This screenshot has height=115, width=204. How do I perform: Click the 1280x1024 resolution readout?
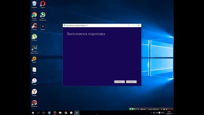pyautogui.click(x=143, y=109)
